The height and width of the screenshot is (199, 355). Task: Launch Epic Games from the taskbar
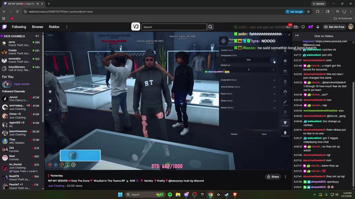(x=202, y=195)
